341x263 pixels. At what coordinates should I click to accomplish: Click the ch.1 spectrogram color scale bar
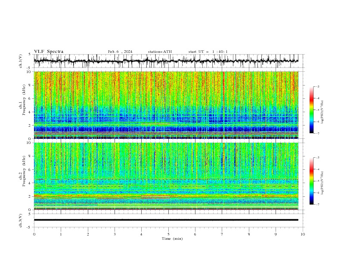click(311, 110)
